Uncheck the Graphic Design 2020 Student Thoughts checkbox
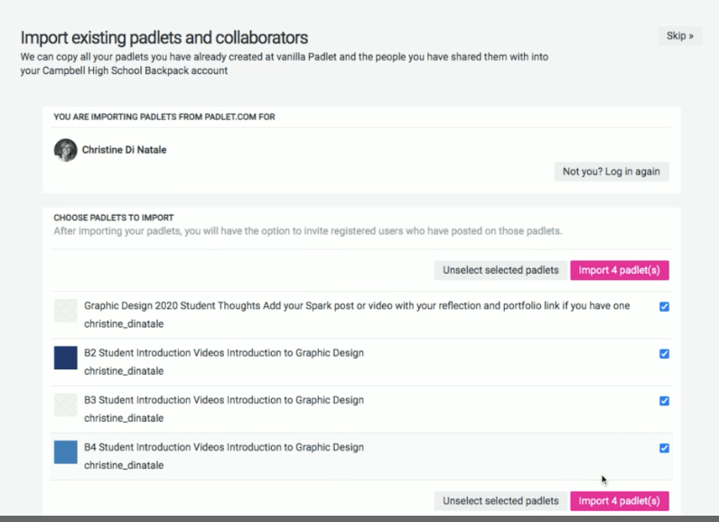 [x=664, y=306]
